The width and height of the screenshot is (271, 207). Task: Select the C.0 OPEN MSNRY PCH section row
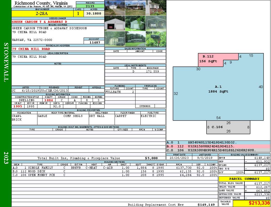[x=115, y=175]
